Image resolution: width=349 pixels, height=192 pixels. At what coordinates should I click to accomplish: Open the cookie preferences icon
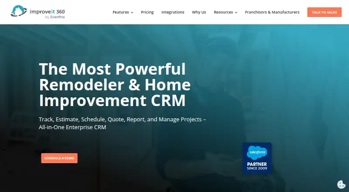[341, 185]
